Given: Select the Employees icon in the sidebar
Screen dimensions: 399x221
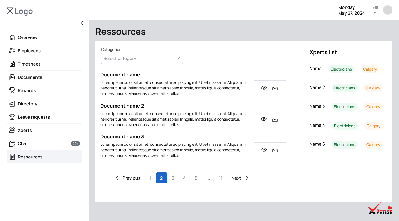Looking at the screenshot, I should tap(12, 50).
